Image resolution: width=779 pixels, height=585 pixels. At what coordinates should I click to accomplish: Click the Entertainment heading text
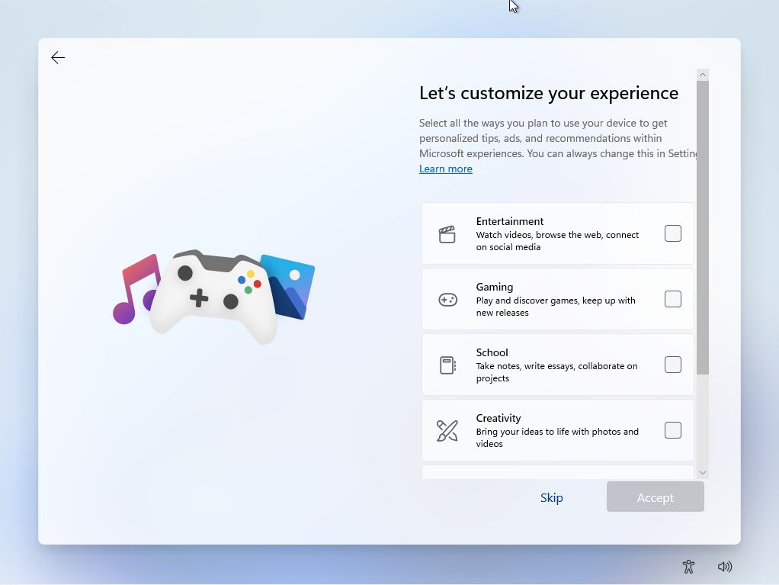click(510, 221)
